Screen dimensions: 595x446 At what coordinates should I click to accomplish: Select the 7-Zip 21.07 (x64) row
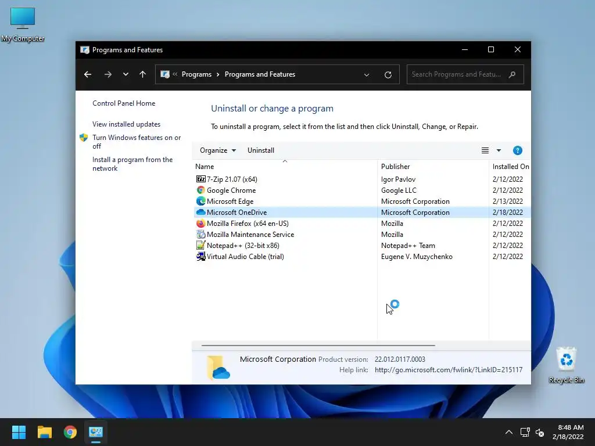362,179
